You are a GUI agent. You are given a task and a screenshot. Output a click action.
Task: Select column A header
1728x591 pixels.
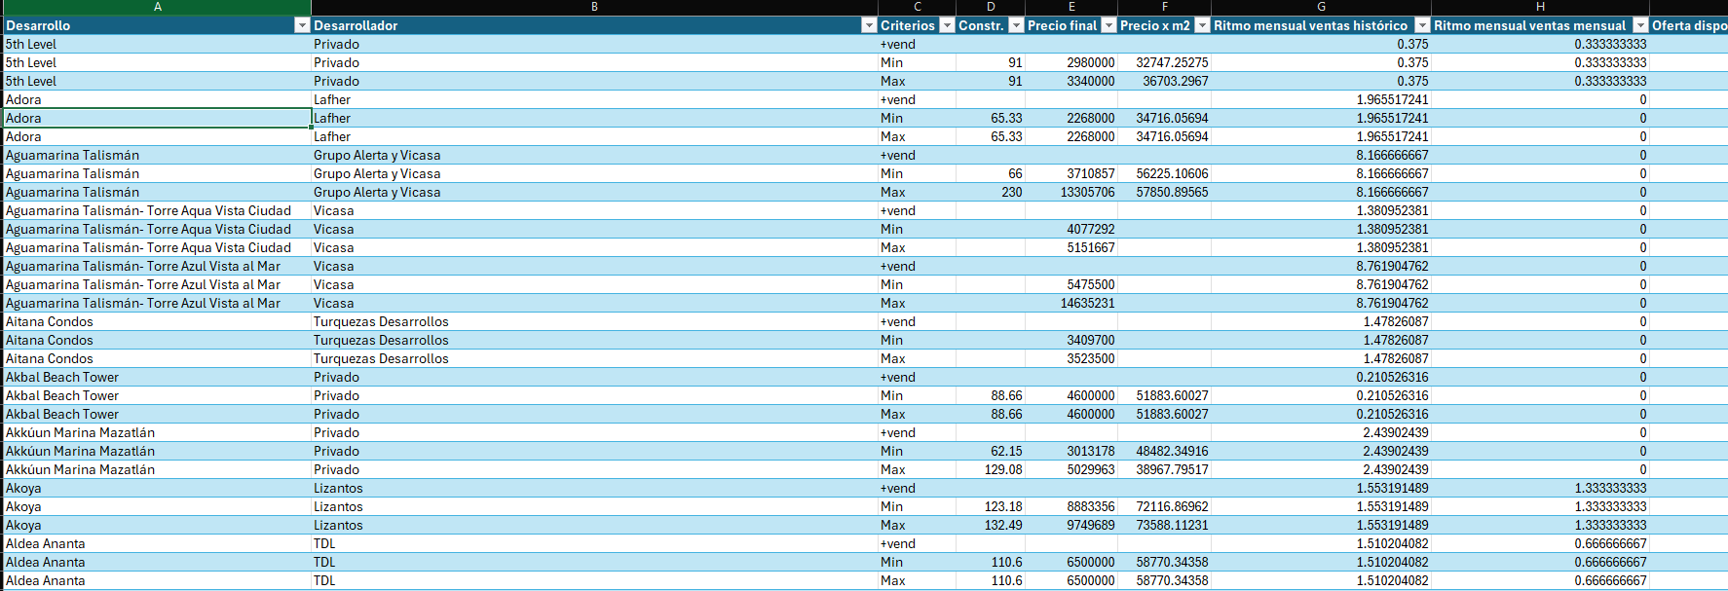(157, 7)
